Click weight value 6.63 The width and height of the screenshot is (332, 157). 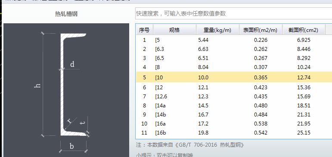click(x=203, y=49)
